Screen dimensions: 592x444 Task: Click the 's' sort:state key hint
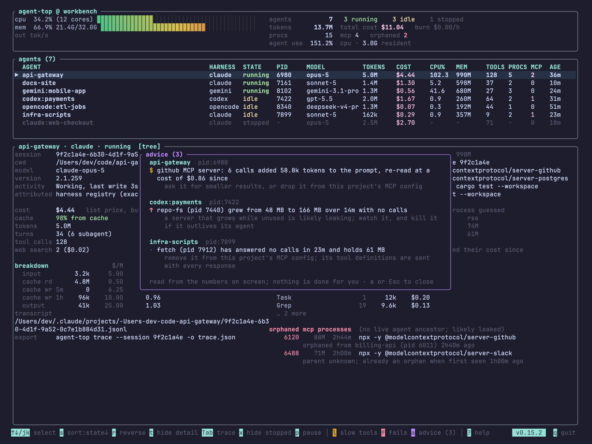coord(61,433)
